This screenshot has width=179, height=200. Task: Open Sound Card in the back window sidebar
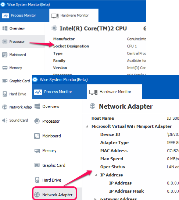(x=16, y=120)
